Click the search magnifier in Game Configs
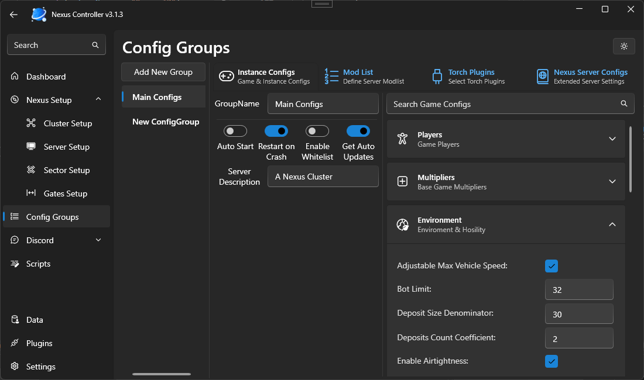 point(624,104)
